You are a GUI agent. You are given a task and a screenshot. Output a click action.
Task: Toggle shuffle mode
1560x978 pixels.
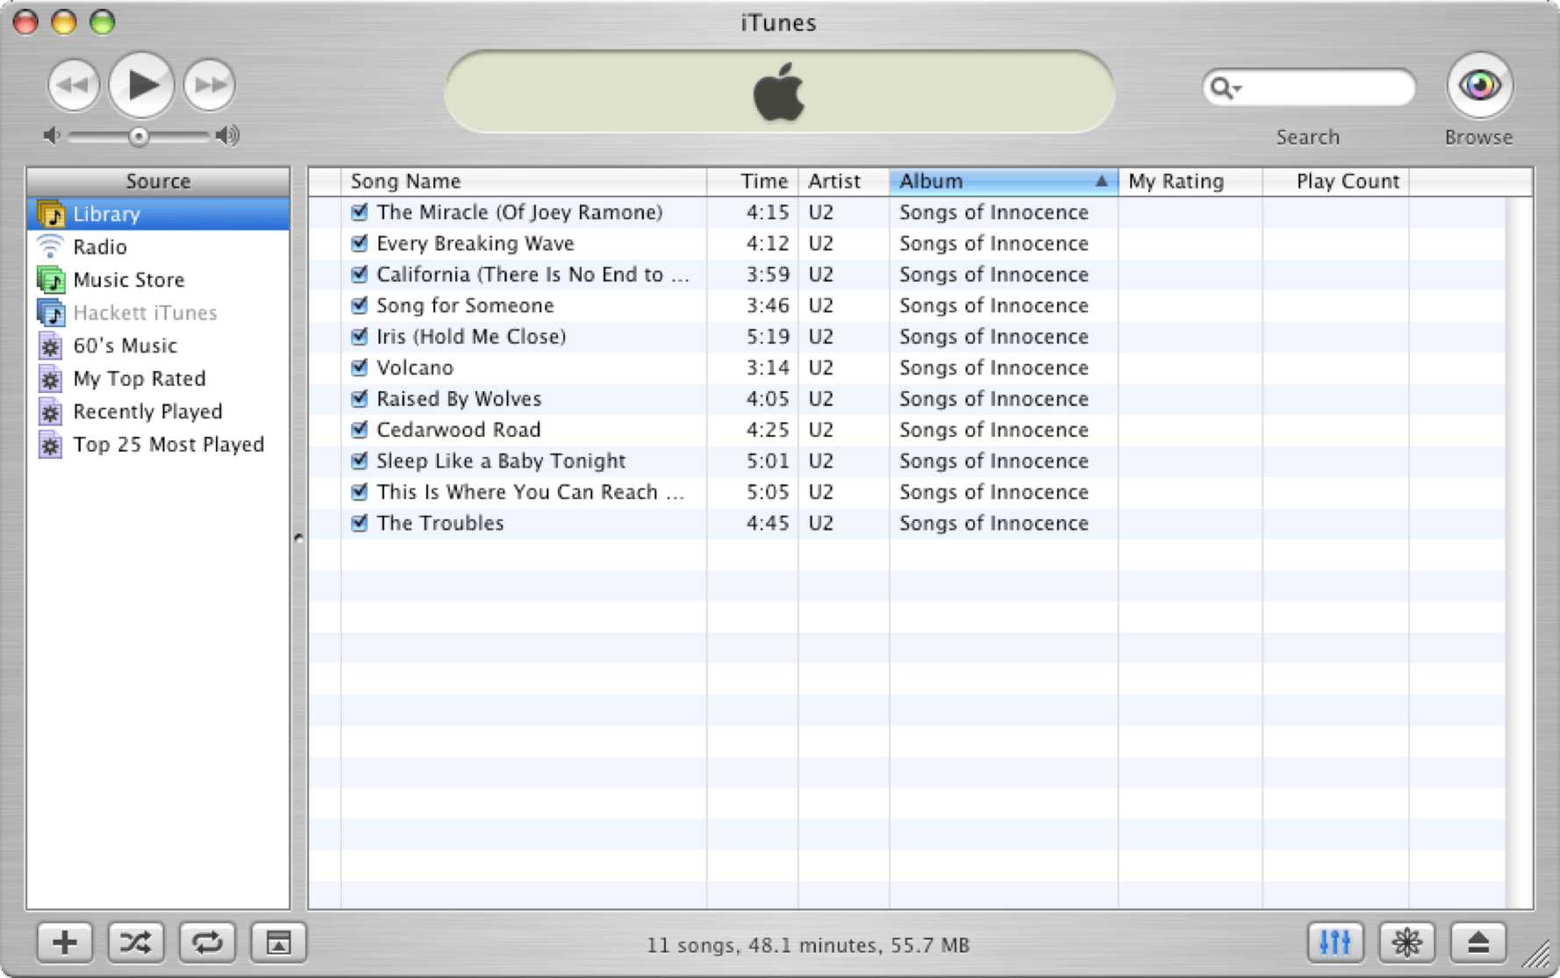click(x=136, y=943)
